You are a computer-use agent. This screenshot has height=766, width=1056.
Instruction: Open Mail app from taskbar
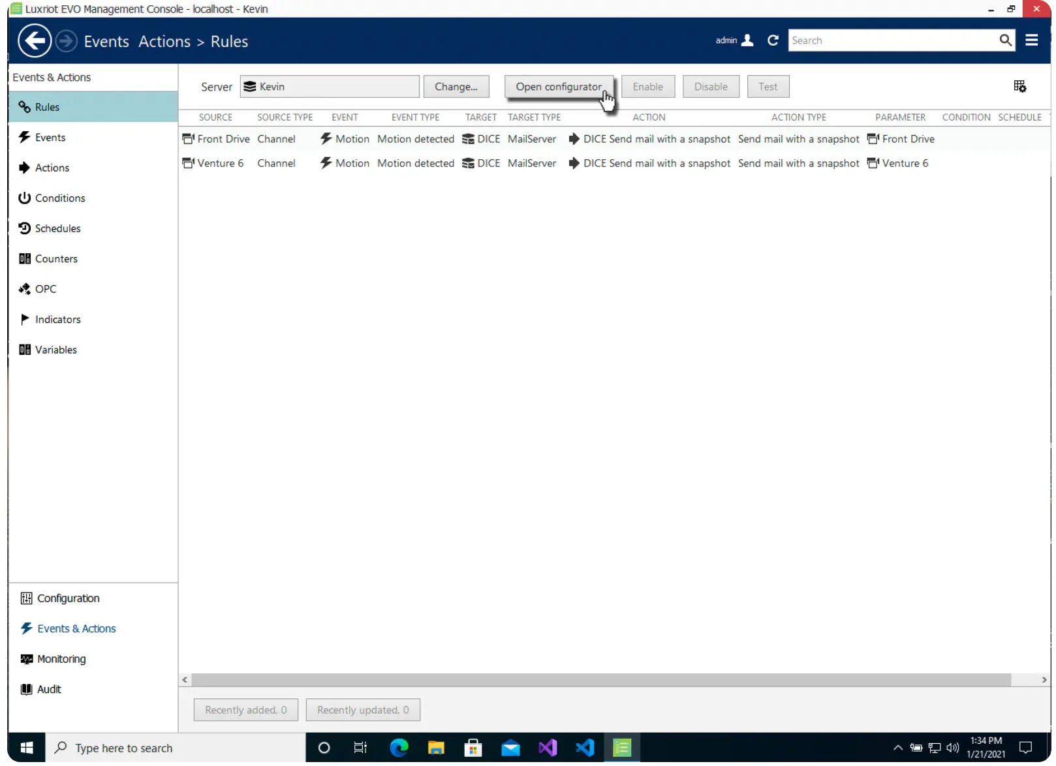pyautogui.click(x=510, y=748)
